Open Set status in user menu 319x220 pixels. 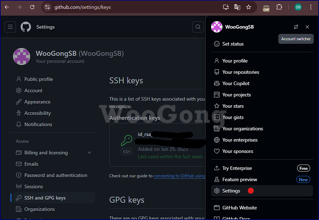tap(262, 44)
